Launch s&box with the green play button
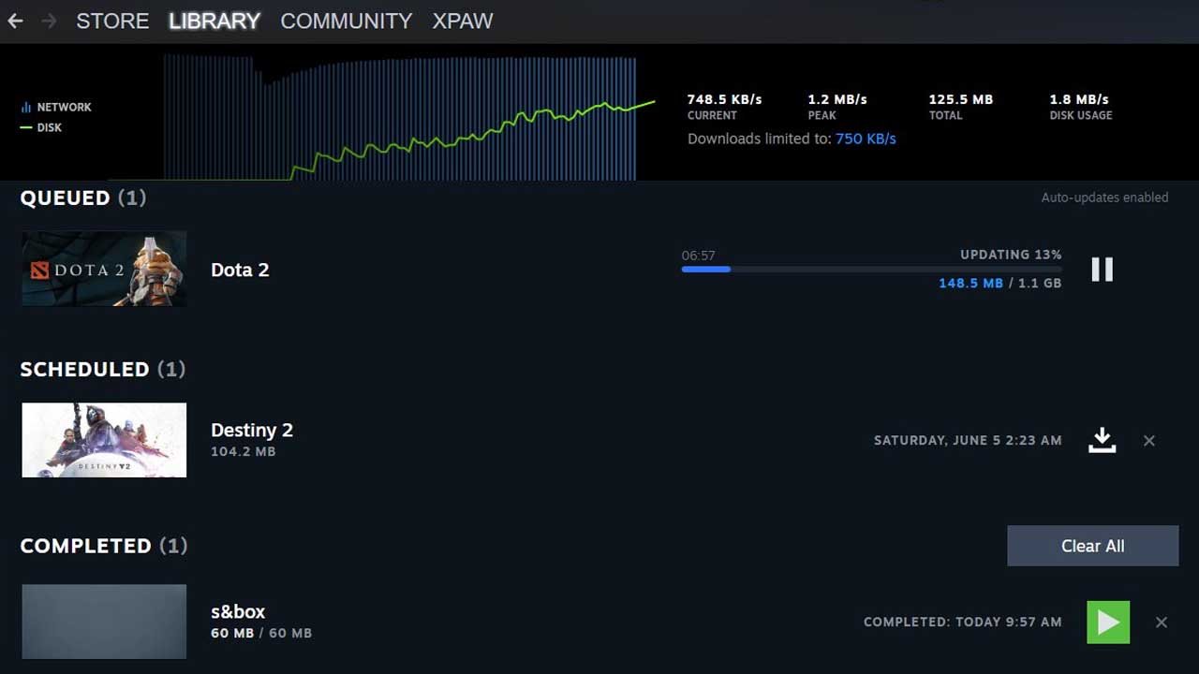1199x674 pixels. coord(1108,622)
